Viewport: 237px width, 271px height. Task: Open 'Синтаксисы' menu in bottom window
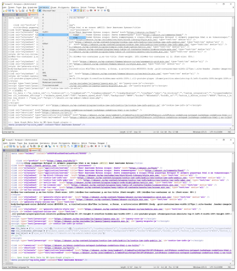[45, 143]
